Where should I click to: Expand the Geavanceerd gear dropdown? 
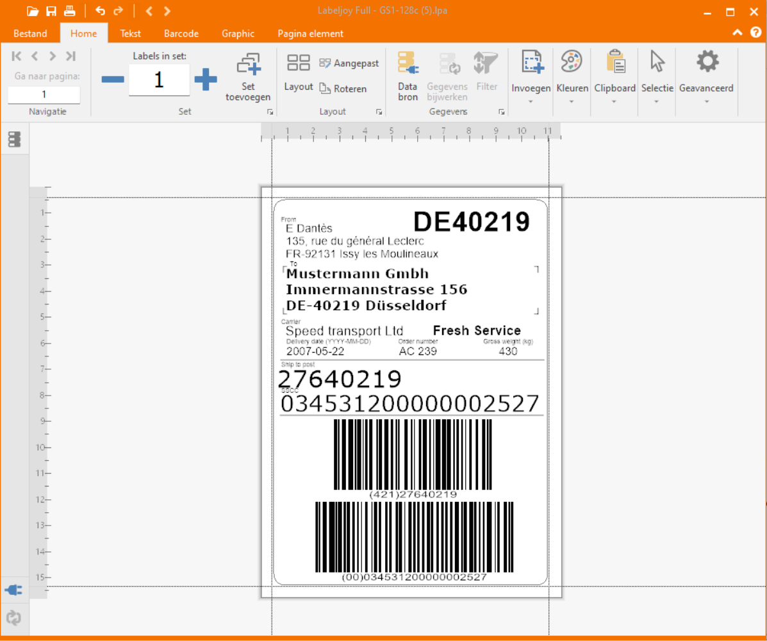point(706,77)
